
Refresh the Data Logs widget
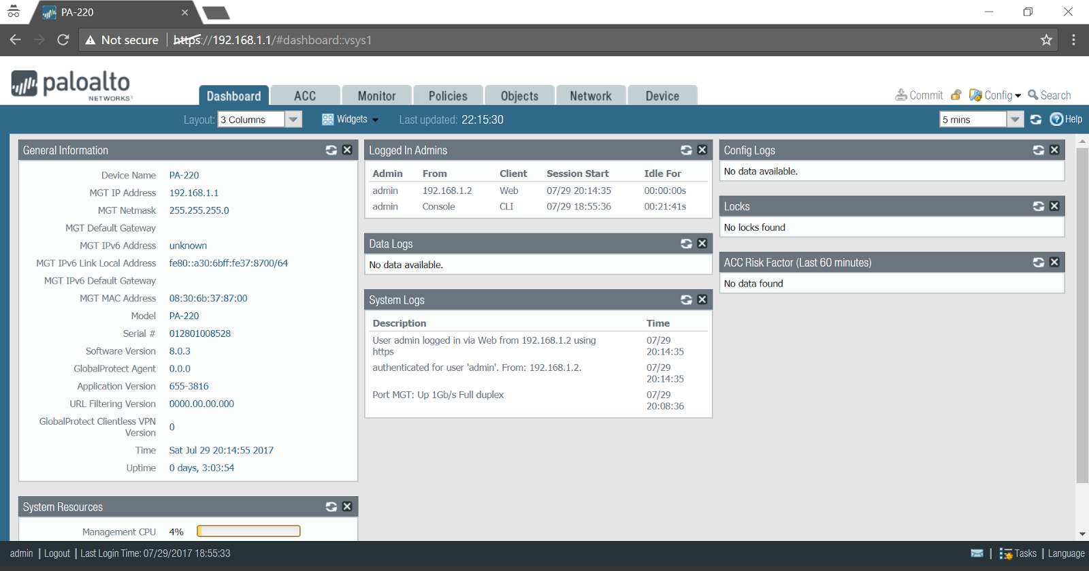[x=687, y=244]
